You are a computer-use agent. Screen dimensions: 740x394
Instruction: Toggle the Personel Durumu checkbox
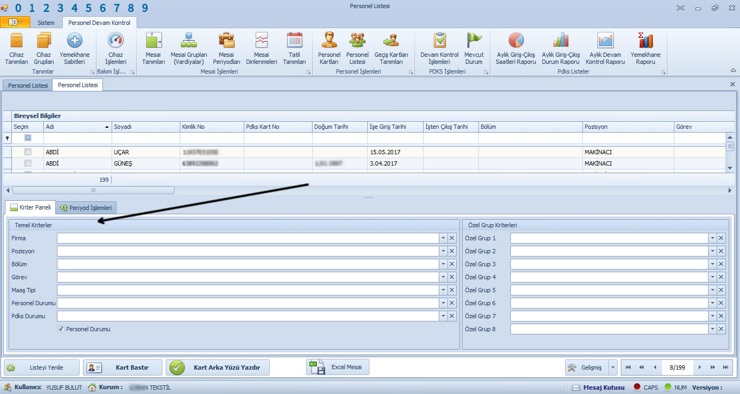click(x=61, y=329)
